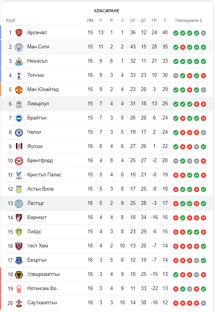Open the Брайтън team link
215x312 pixels.
37,118
